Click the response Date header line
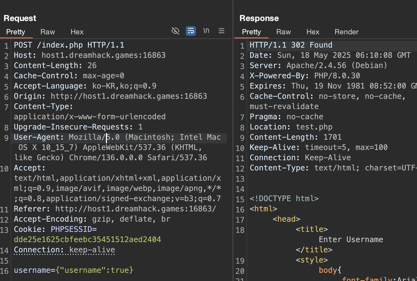The image size is (417, 281). 330,55
